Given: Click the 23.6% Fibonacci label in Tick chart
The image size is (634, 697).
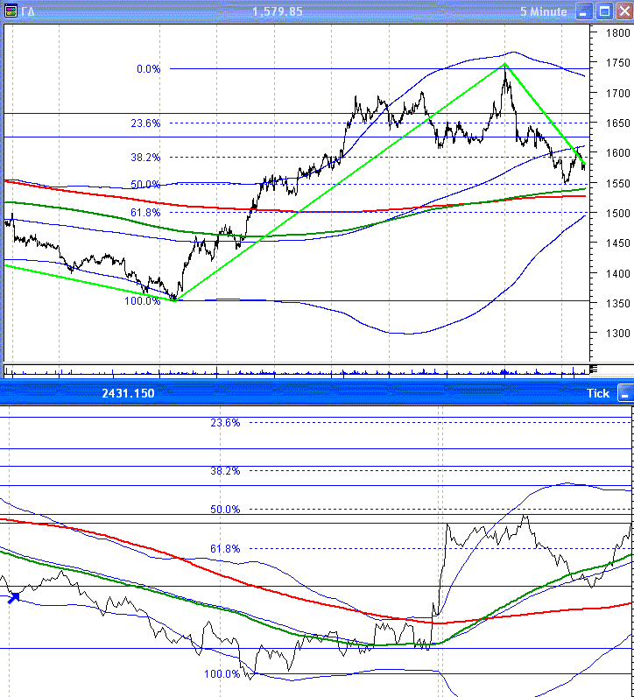Looking at the screenshot, I should 225,423.
